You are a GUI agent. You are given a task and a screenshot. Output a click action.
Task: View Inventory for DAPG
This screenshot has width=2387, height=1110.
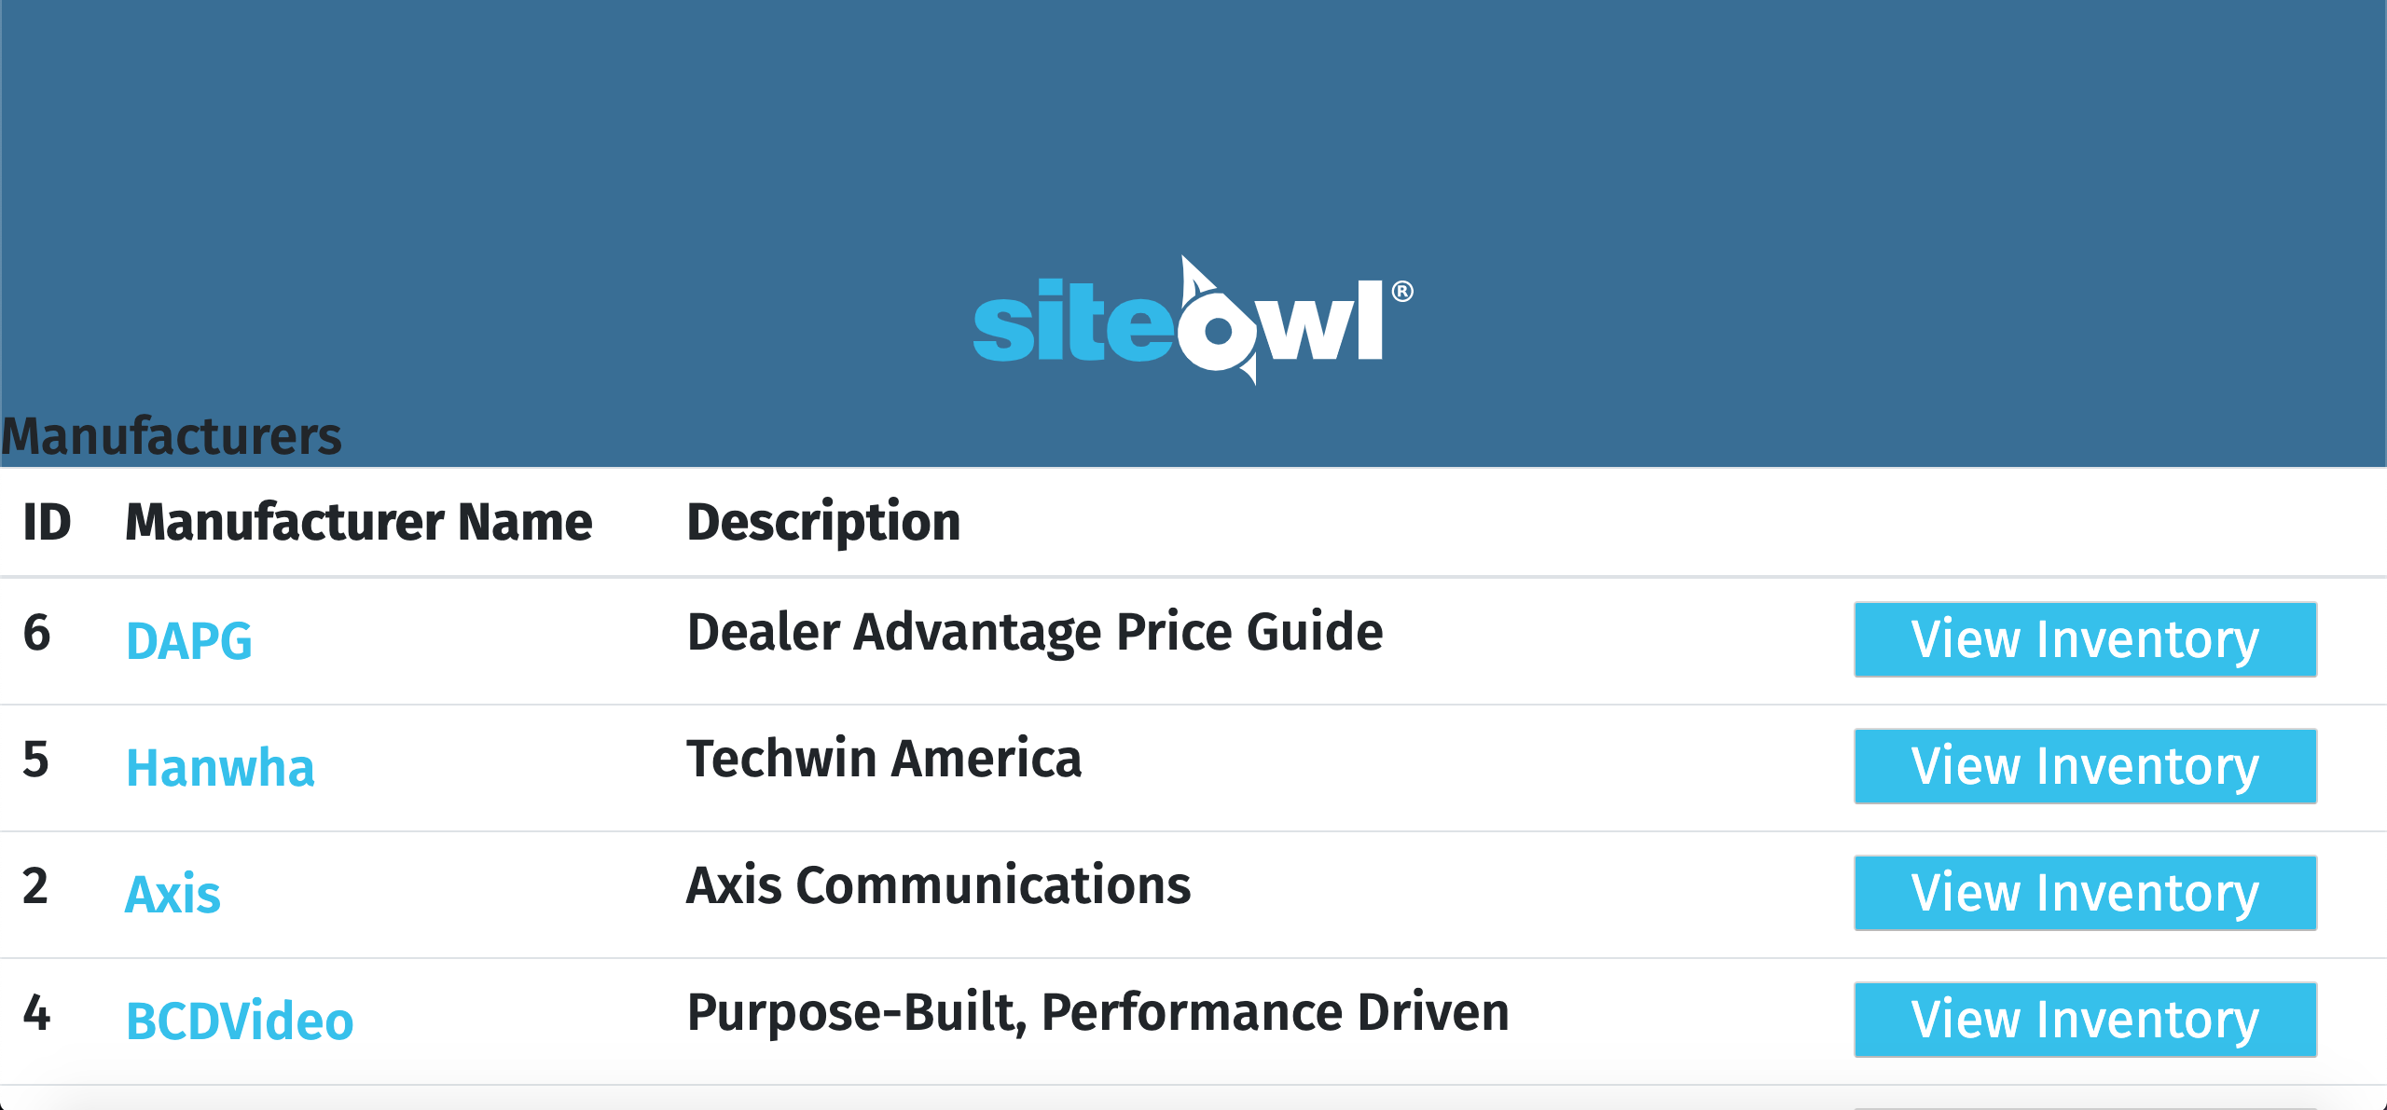[x=2085, y=639]
